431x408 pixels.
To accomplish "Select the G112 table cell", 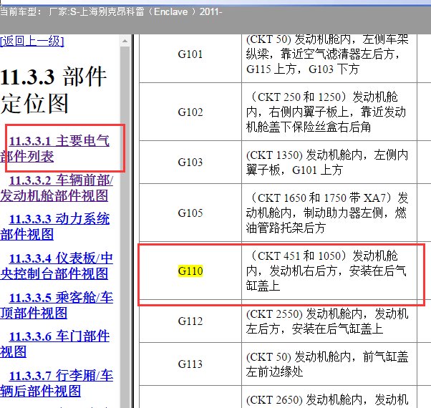I will (190, 321).
